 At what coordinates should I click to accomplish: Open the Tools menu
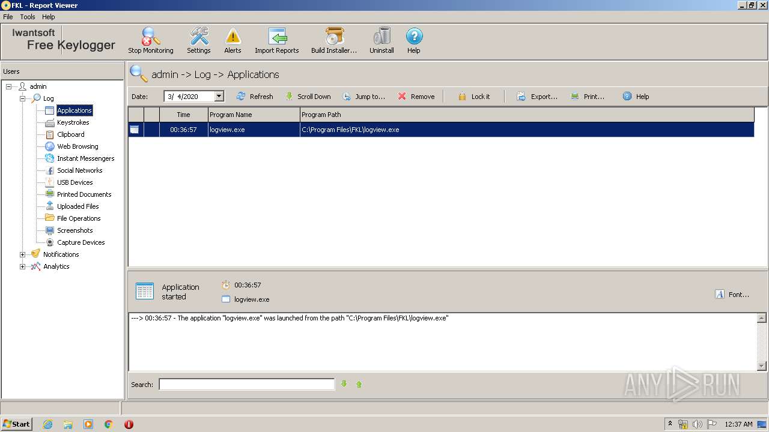point(28,17)
